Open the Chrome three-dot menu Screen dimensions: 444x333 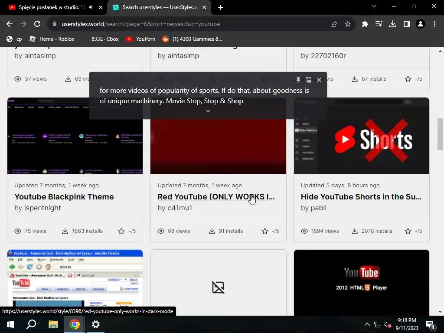[x=434, y=24]
